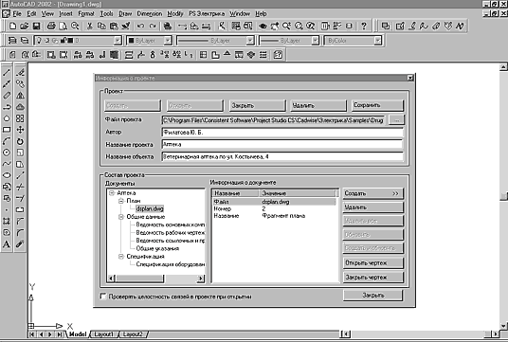Click the Автор input field

pos(282,133)
